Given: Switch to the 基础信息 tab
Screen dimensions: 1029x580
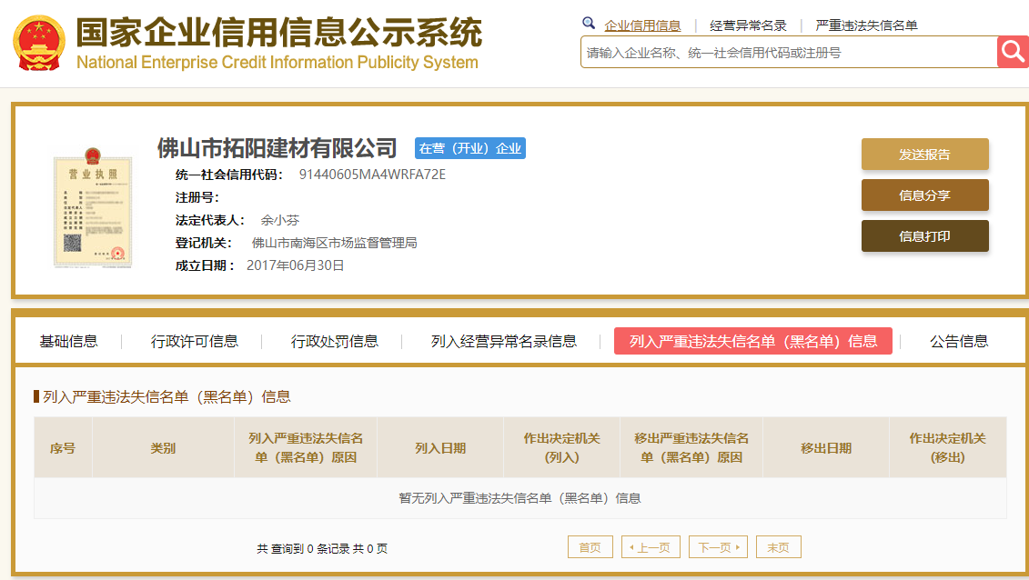Looking at the screenshot, I should pyautogui.click(x=68, y=342).
